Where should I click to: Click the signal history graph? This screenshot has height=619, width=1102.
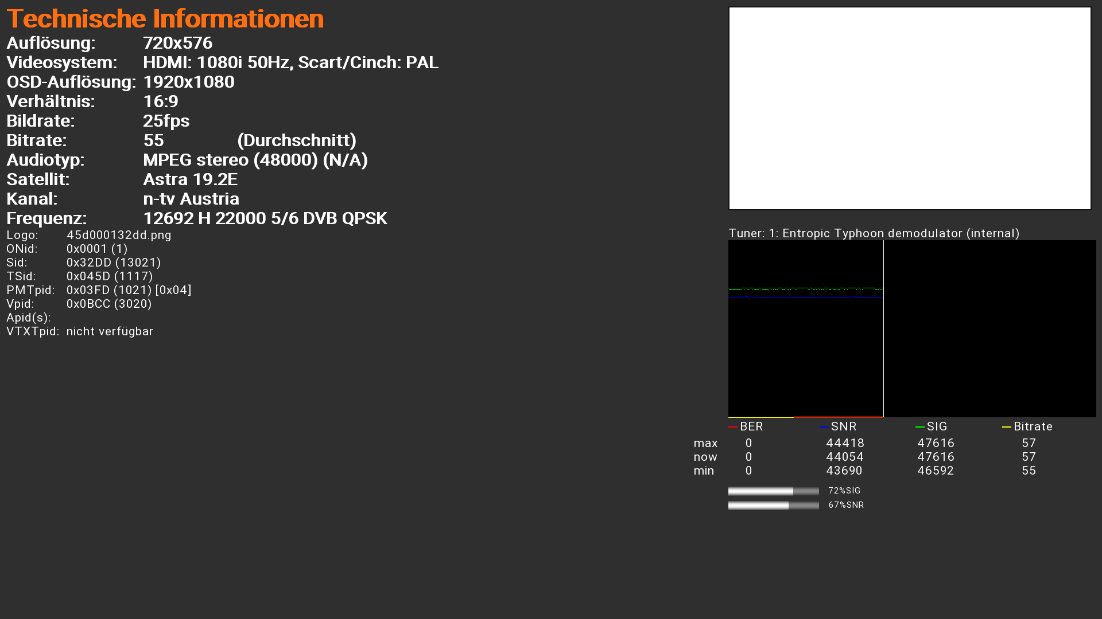point(911,328)
